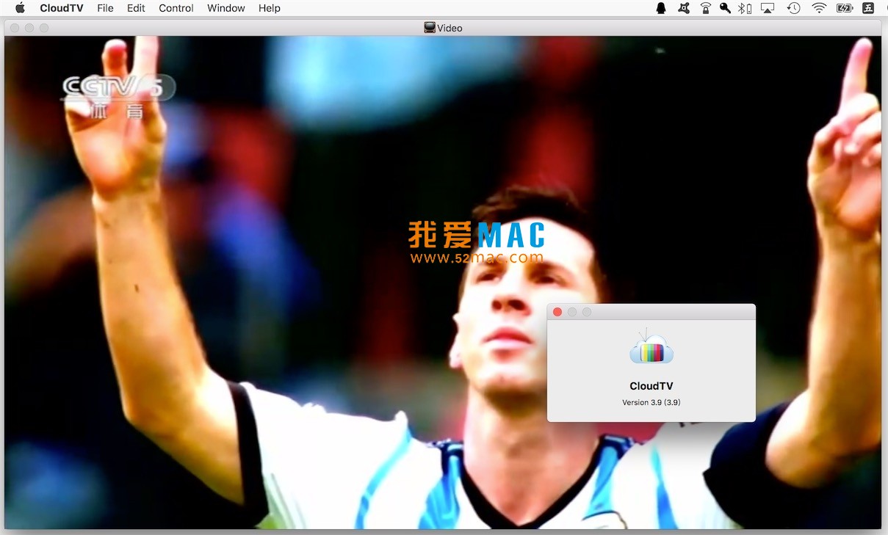Image resolution: width=888 pixels, height=535 pixels.
Task: Open the AirPlay display mirroring menu
Action: click(767, 8)
